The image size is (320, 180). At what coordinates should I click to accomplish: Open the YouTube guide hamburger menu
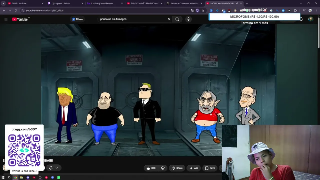click(x=6, y=19)
